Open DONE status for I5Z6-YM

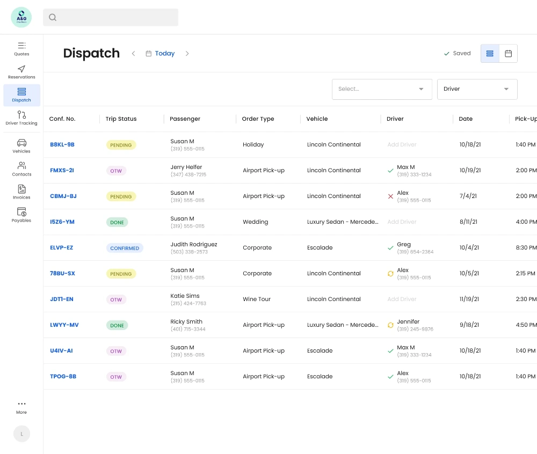[117, 222]
